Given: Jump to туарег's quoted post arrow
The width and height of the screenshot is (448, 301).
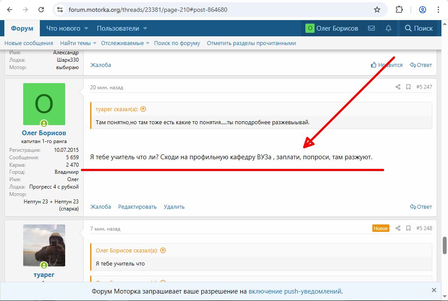Looking at the screenshot, I should (x=143, y=109).
